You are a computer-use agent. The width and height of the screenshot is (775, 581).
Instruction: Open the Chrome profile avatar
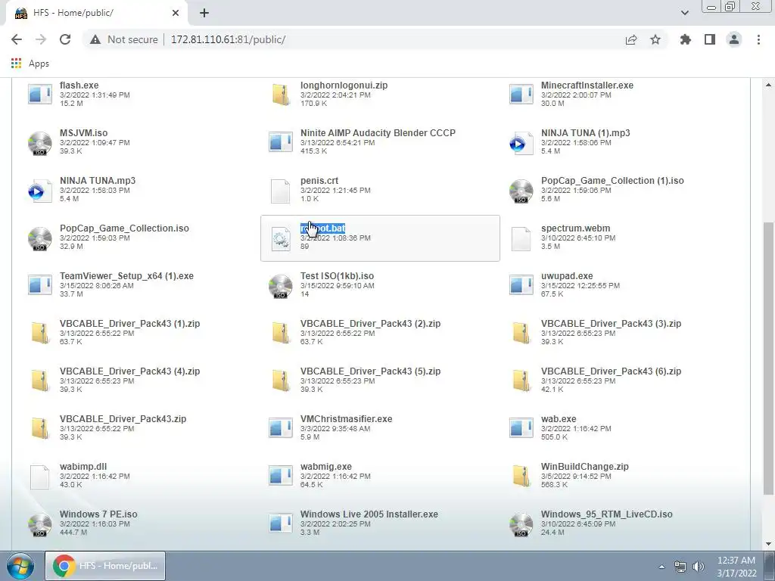pyautogui.click(x=734, y=39)
